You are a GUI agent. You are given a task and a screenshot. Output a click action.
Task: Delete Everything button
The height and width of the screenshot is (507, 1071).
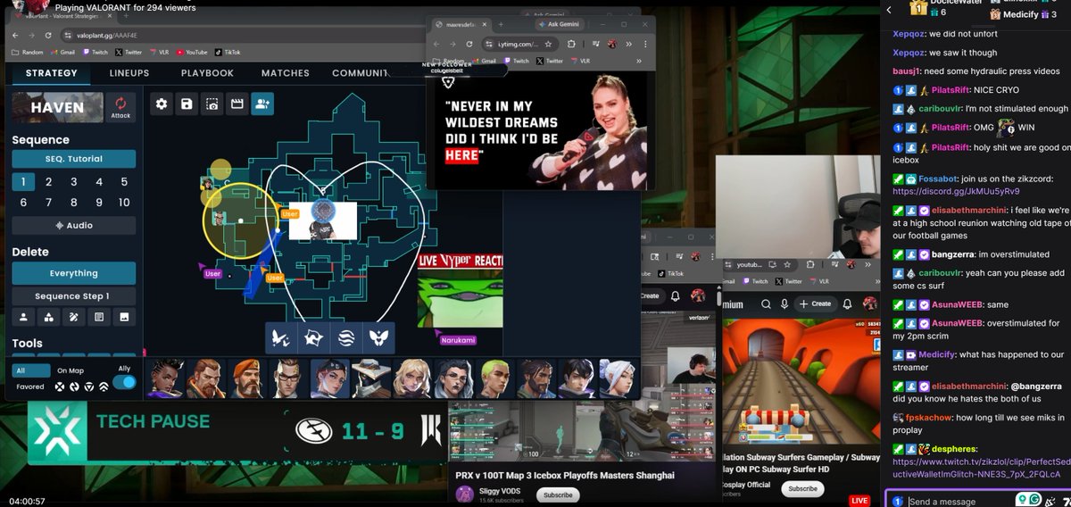click(74, 273)
